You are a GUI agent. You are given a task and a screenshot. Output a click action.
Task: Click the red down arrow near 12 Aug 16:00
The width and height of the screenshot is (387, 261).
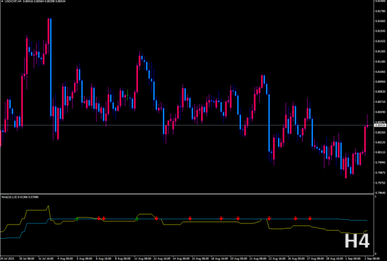[156, 219]
